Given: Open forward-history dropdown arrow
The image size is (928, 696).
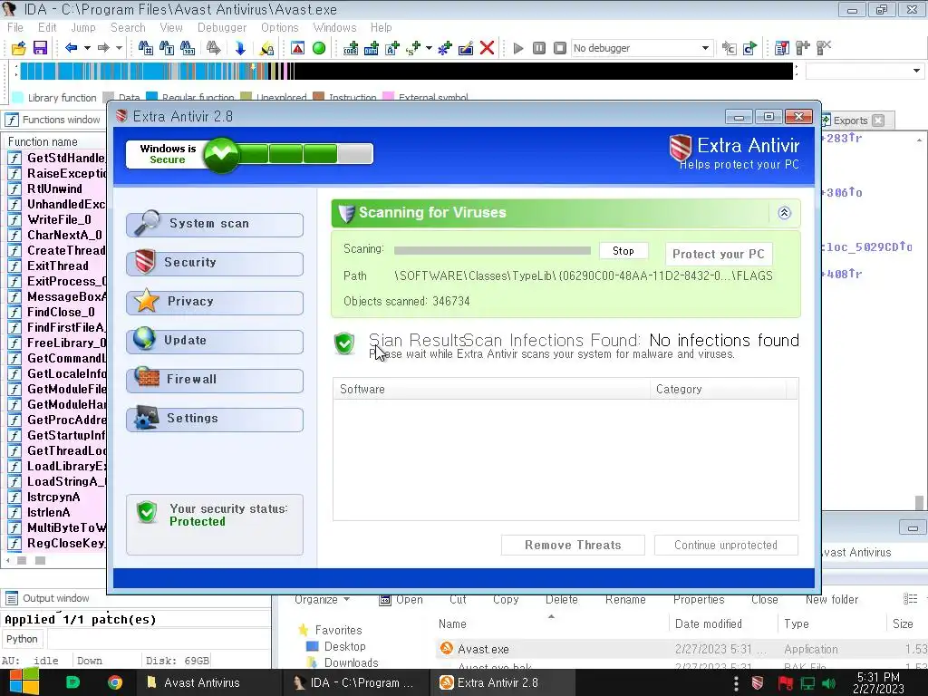Looking at the screenshot, I should tap(119, 48).
